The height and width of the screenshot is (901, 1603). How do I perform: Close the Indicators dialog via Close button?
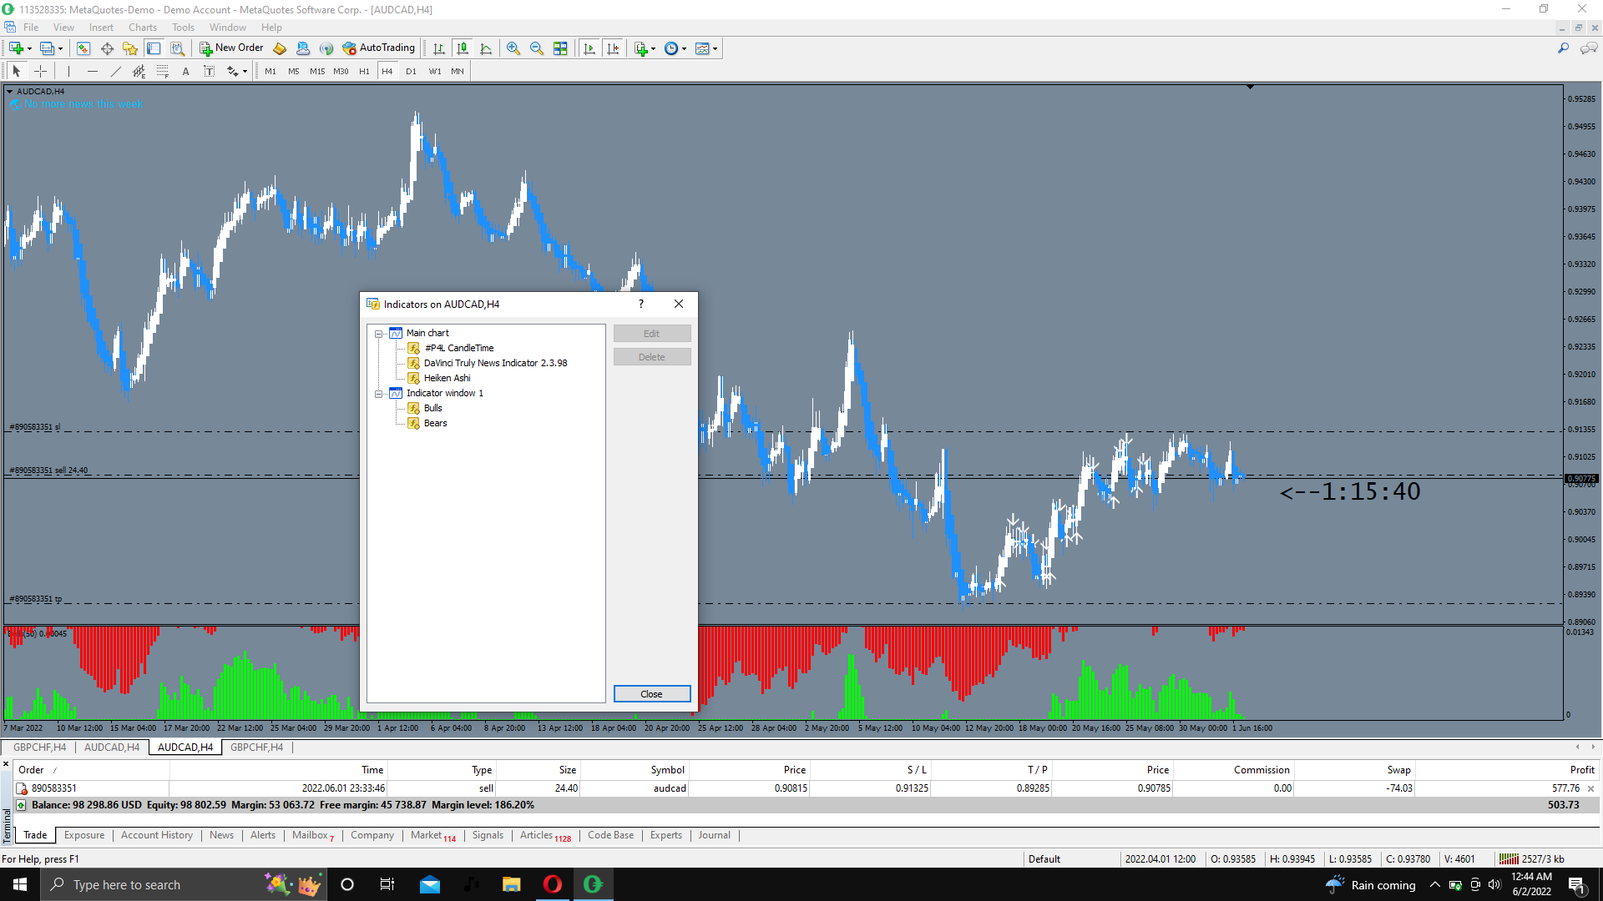pyautogui.click(x=651, y=694)
